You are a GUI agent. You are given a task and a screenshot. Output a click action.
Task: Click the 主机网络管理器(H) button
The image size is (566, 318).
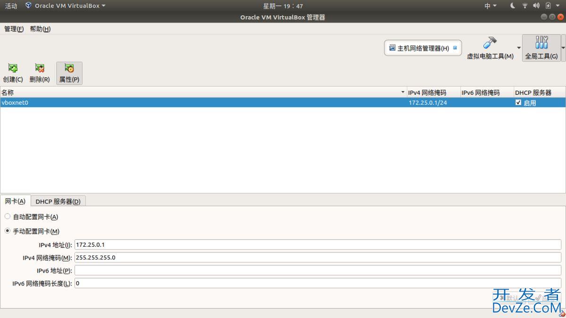click(423, 48)
